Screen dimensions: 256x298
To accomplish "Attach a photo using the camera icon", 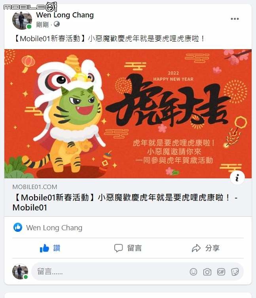I will [207, 272].
